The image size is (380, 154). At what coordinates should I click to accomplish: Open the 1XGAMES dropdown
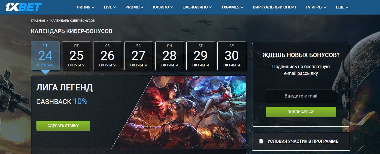[x=232, y=7]
